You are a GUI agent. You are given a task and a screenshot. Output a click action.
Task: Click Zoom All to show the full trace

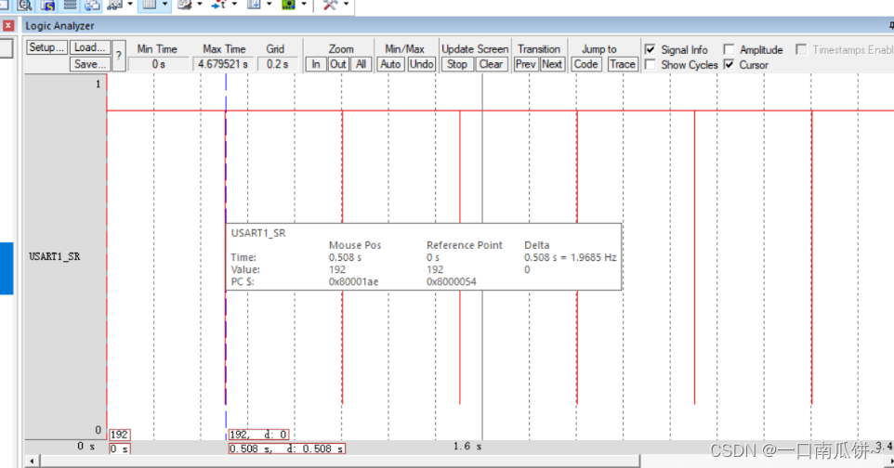pyautogui.click(x=361, y=64)
